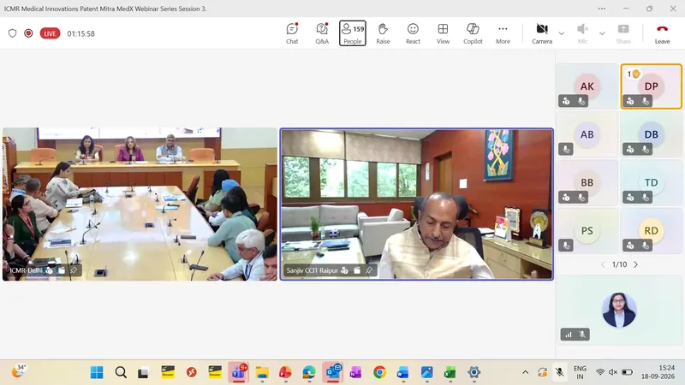The height and width of the screenshot is (385, 685).
Task: Expand camera options dropdown arrow
Action: coord(562,33)
